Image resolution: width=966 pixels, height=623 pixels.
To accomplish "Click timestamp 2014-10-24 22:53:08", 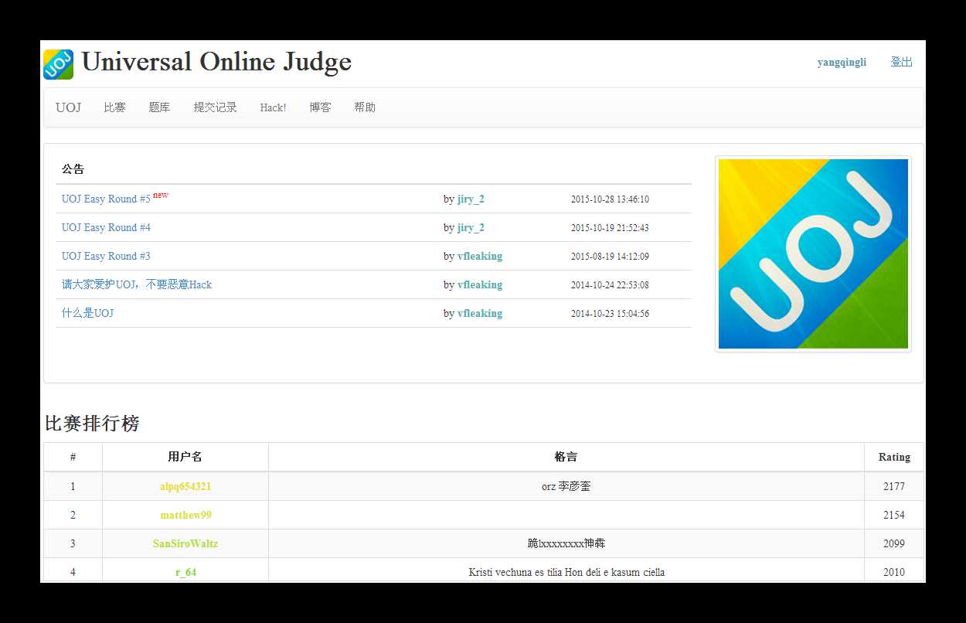I will [610, 285].
